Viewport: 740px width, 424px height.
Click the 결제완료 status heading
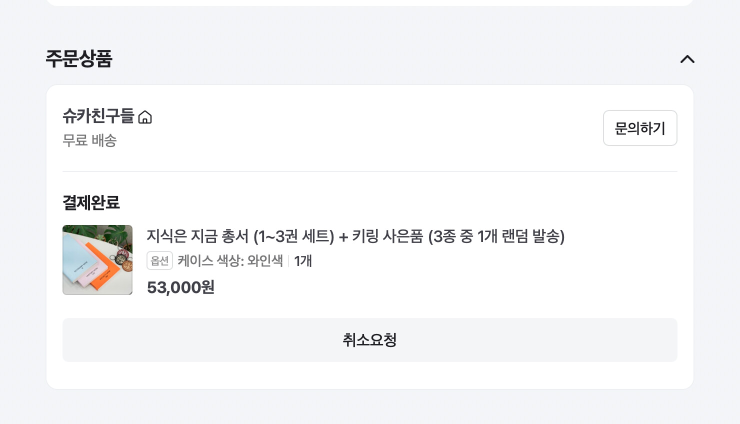pos(91,202)
